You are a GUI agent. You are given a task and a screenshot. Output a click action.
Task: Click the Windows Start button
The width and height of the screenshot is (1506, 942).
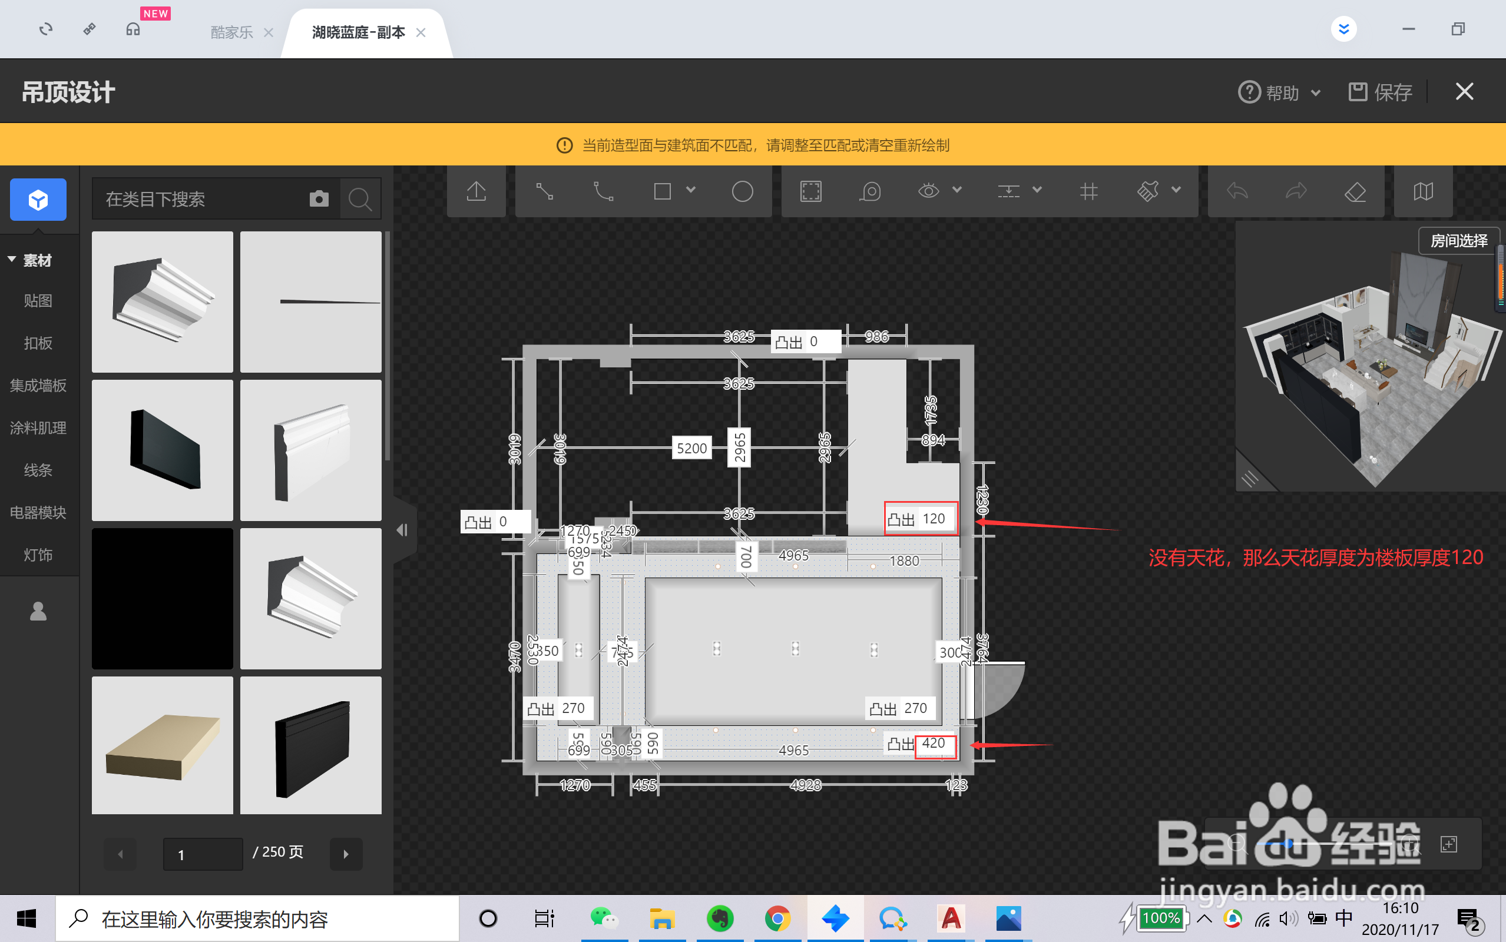coord(26,918)
